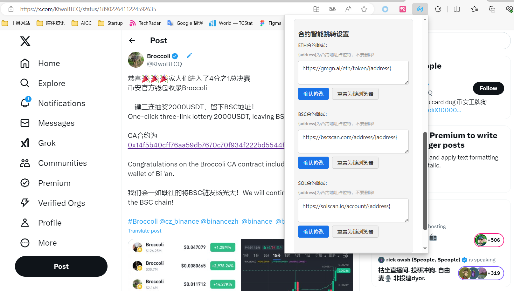Open Broccoli profile avatar
Viewport: 514px width, 291px height.
(x=136, y=60)
